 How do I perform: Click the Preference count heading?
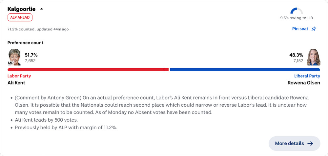(x=26, y=43)
